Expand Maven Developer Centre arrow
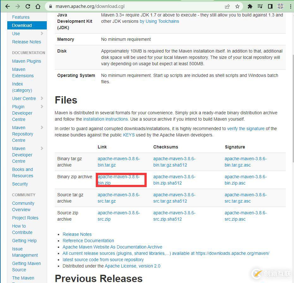The width and height of the screenshot is (294, 283). 42,148
